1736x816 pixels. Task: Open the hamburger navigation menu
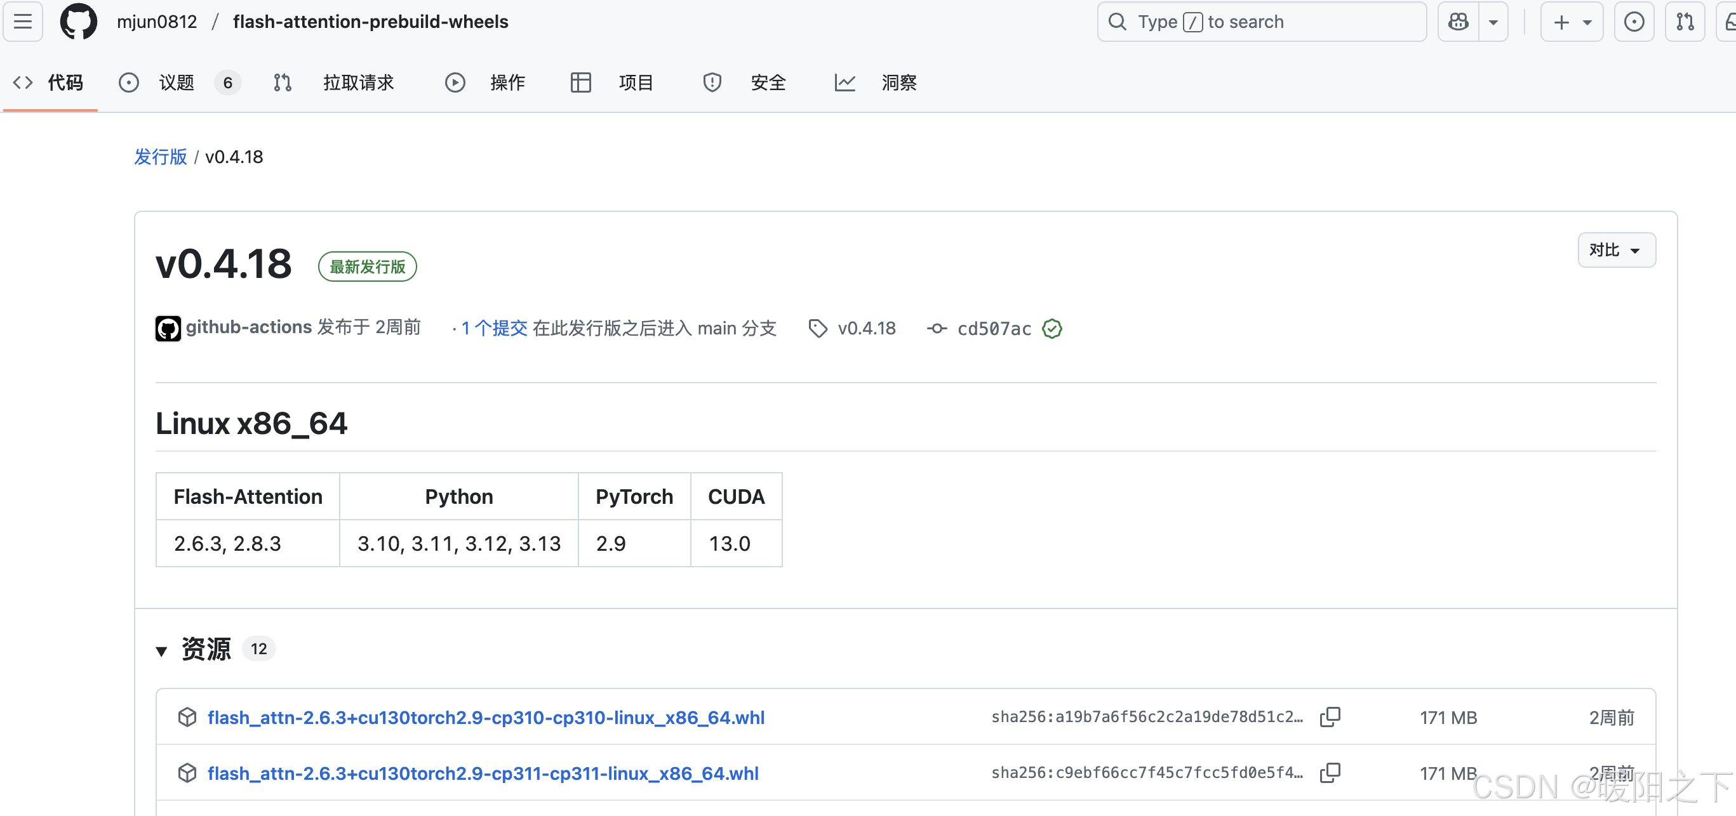point(23,22)
